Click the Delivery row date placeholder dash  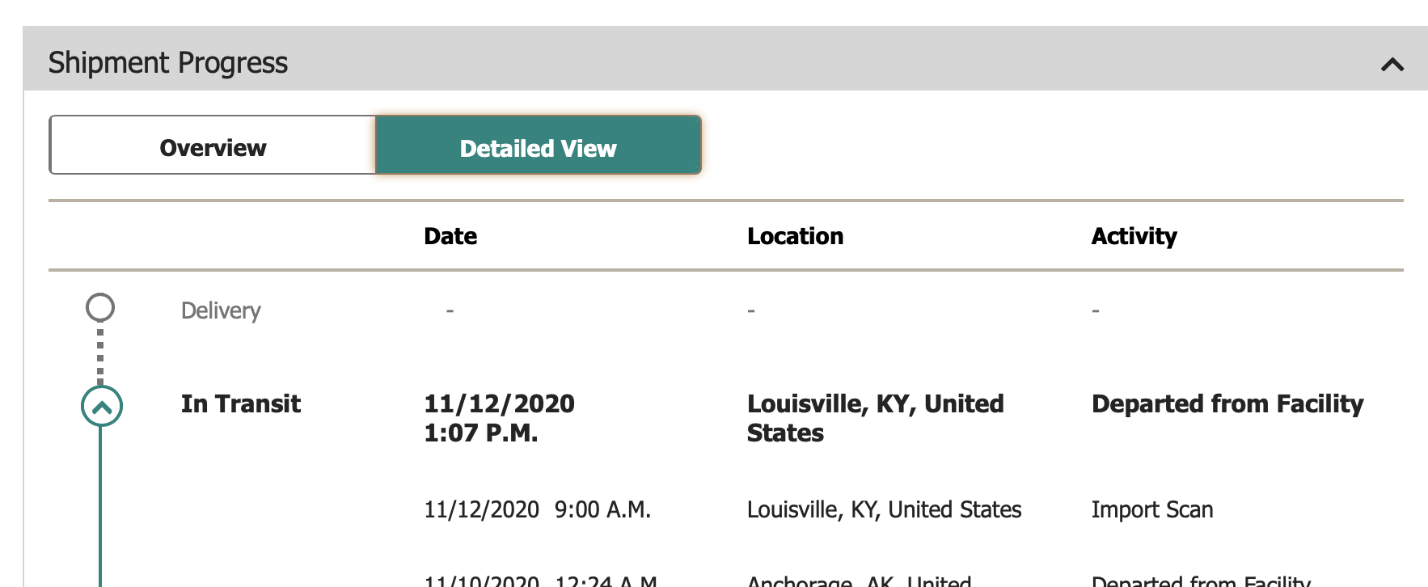(450, 310)
